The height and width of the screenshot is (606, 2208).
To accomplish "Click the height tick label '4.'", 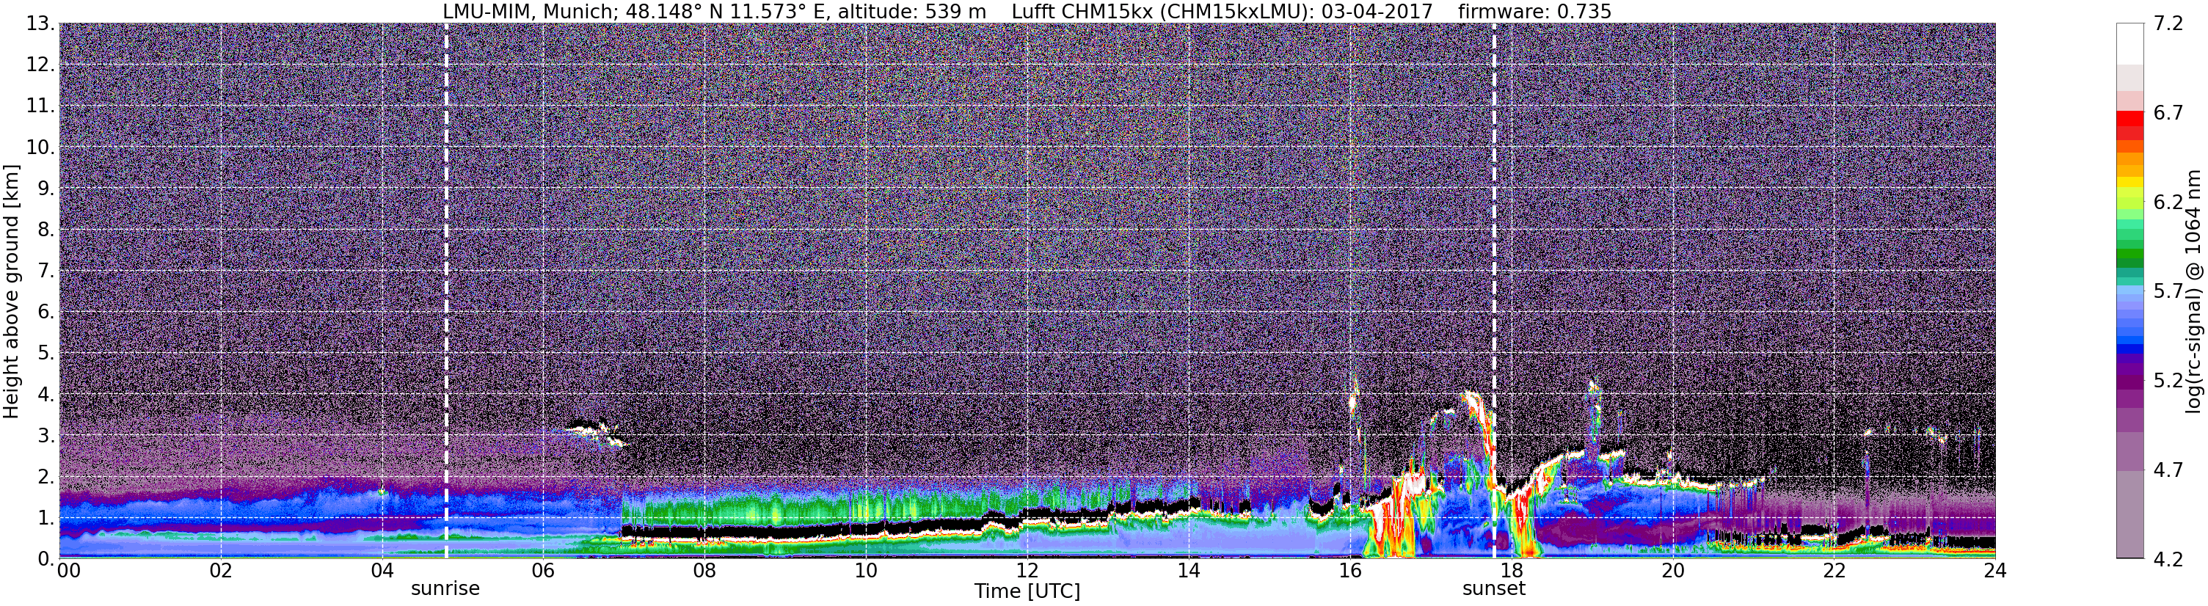I will pos(46,394).
